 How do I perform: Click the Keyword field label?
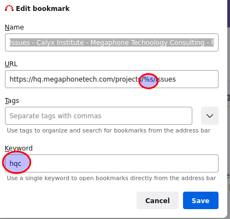coord(19,148)
